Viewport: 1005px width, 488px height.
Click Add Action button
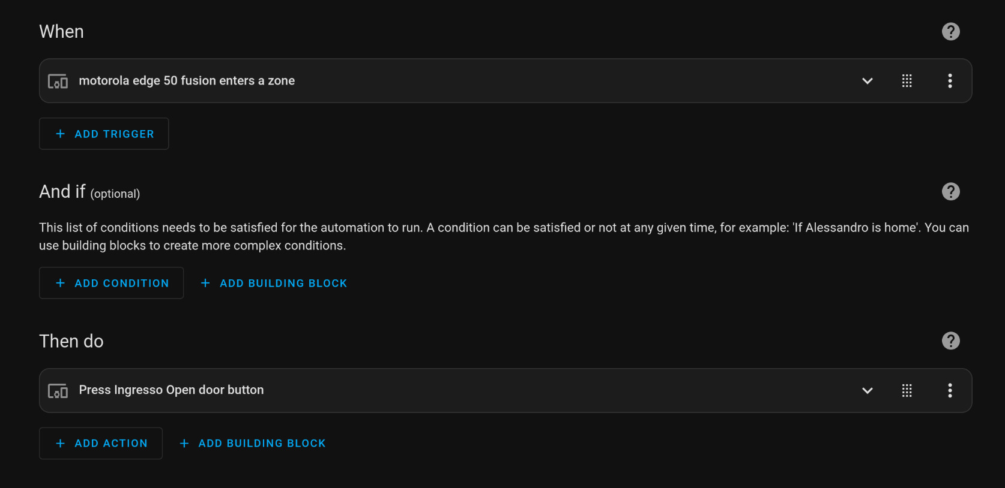[x=101, y=443]
